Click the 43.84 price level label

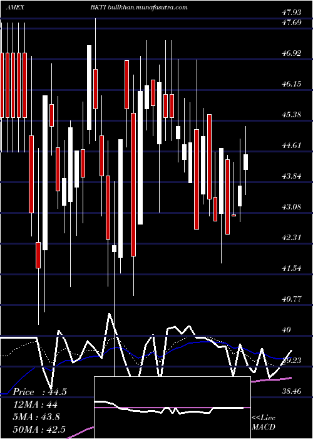tap(292, 176)
